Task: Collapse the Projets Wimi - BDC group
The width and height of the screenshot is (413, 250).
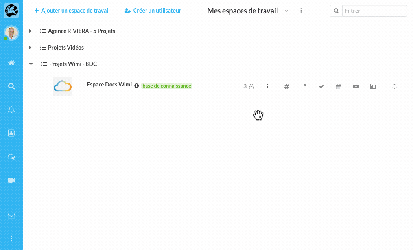Action: pyautogui.click(x=31, y=64)
